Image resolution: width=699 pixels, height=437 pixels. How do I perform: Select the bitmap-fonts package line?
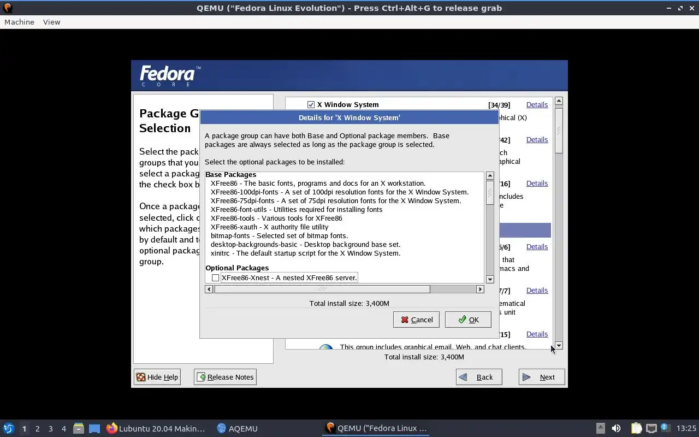(279, 235)
